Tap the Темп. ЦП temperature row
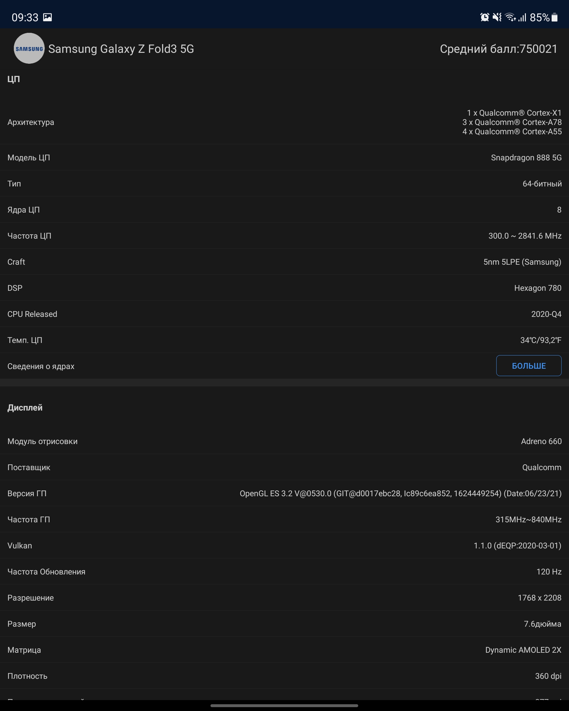The height and width of the screenshot is (711, 569). (x=284, y=340)
